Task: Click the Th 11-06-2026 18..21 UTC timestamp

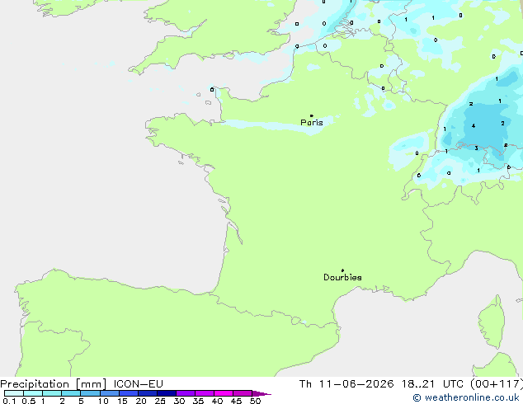Action: point(381,384)
